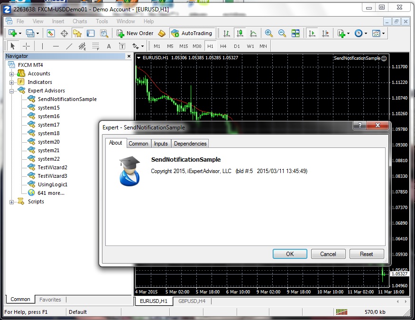The image size is (415, 320).
Task: Draw a vertical line tool
Action: 42,46
